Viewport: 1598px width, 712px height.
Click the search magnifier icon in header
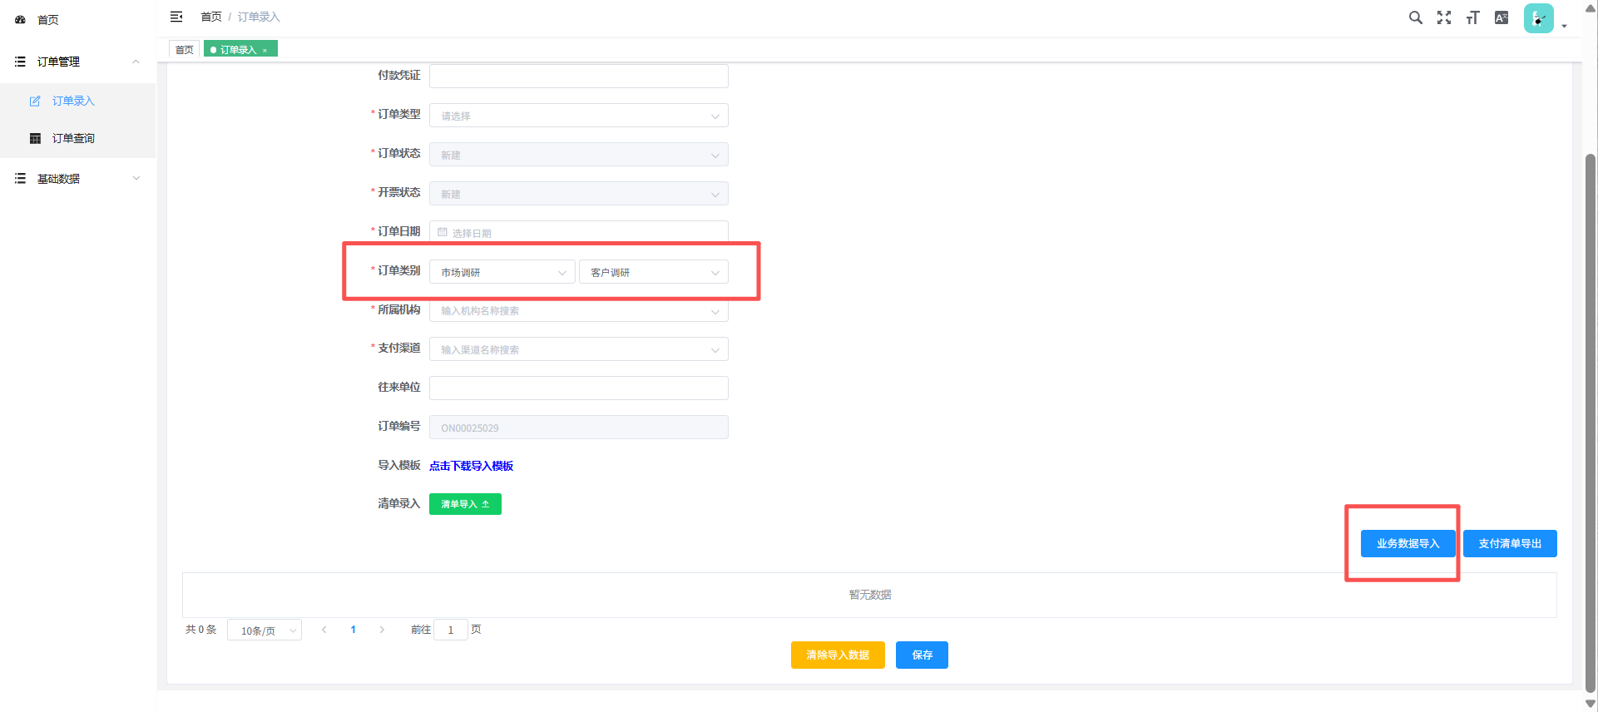pyautogui.click(x=1415, y=17)
